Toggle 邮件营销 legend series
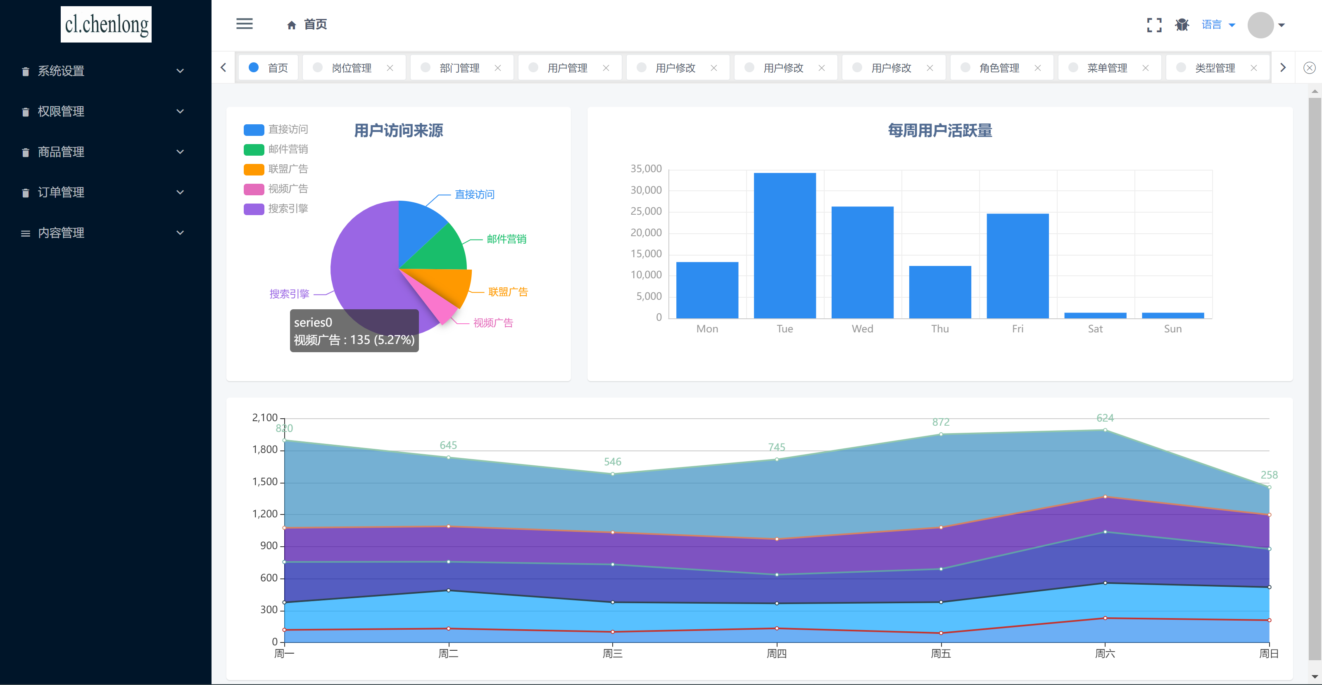Image resolution: width=1322 pixels, height=685 pixels. [x=276, y=149]
